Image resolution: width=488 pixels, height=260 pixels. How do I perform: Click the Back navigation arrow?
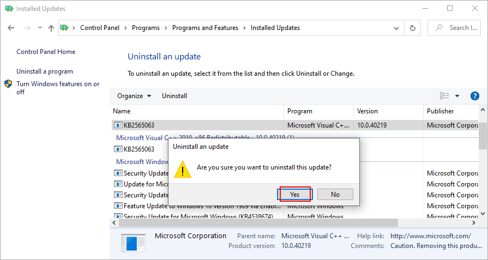click(12, 28)
